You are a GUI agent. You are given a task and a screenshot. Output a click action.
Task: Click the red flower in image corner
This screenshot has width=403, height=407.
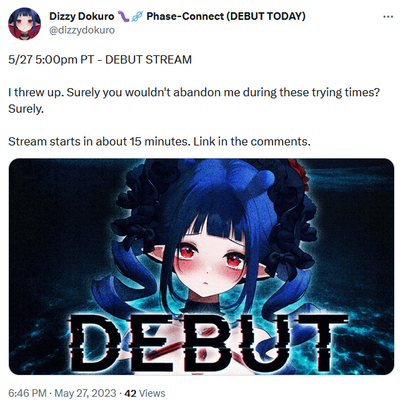(299, 173)
